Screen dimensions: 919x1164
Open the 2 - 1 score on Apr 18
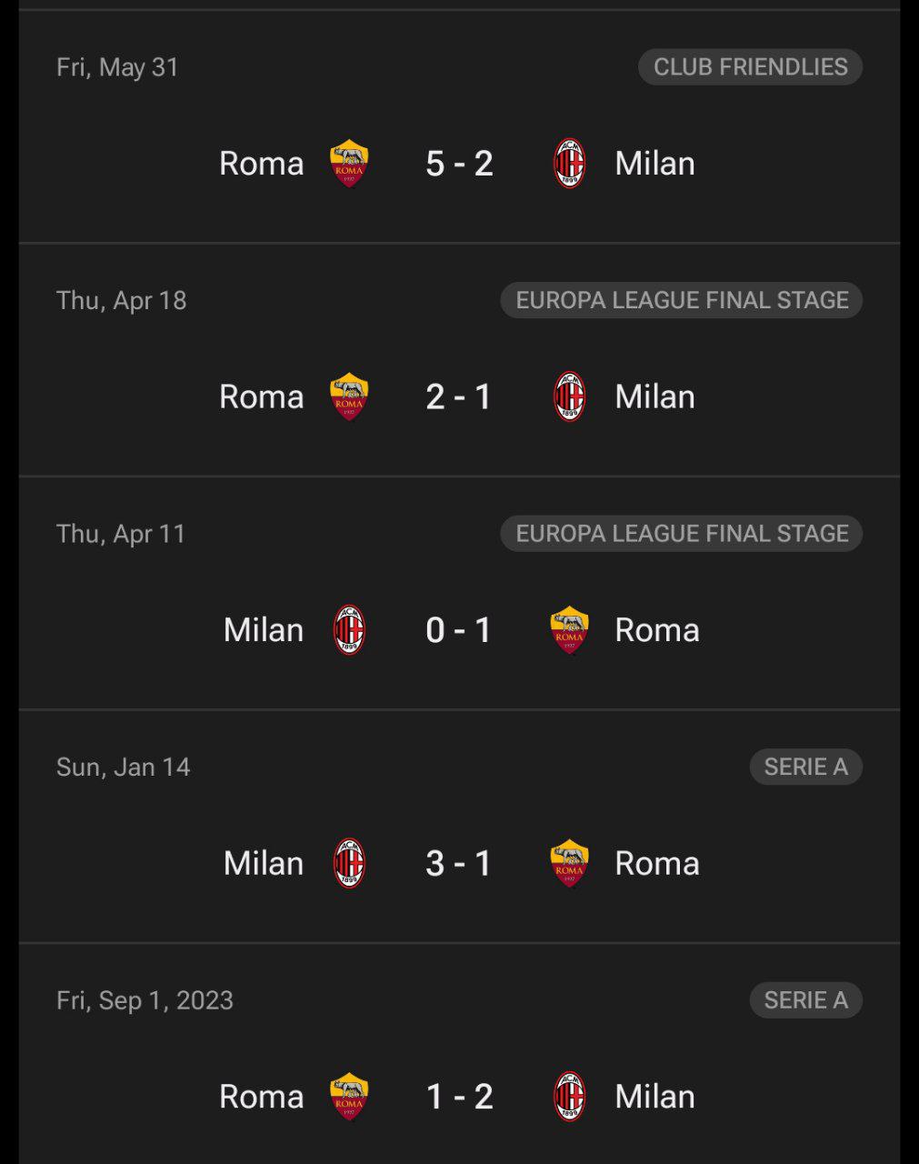pos(459,397)
